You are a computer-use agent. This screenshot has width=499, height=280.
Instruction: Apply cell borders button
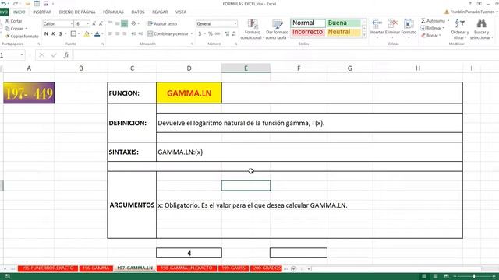pyautogui.click(x=73, y=33)
